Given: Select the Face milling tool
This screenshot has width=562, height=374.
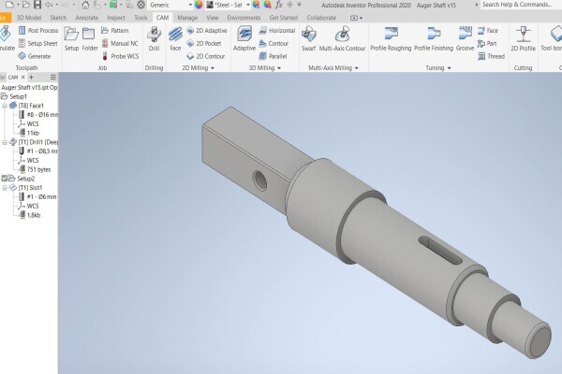Looking at the screenshot, I should pos(175,39).
